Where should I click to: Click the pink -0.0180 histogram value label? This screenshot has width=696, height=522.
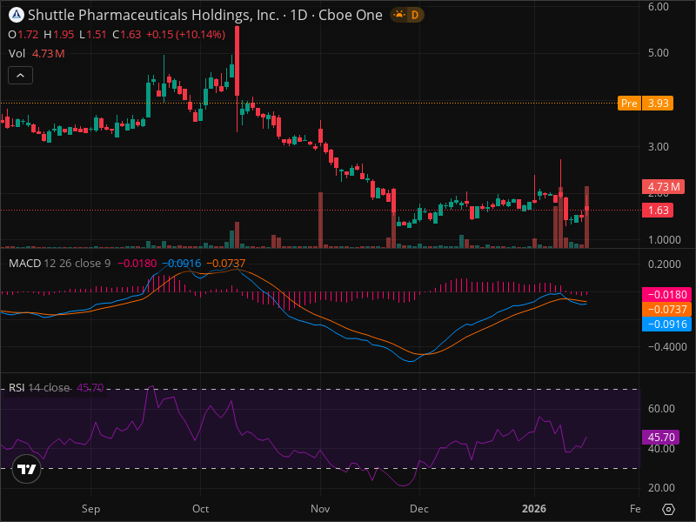[667, 295]
